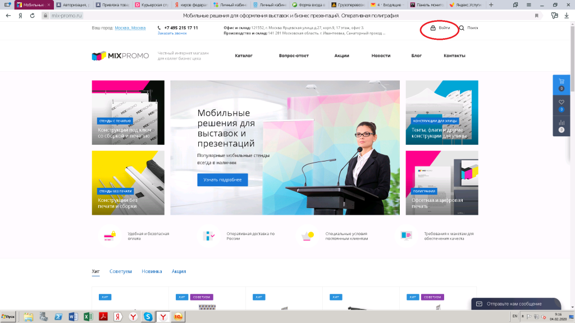Click the Узнать подробнее button
This screenshot has width=575, height=323.
[x=222, y=179]
